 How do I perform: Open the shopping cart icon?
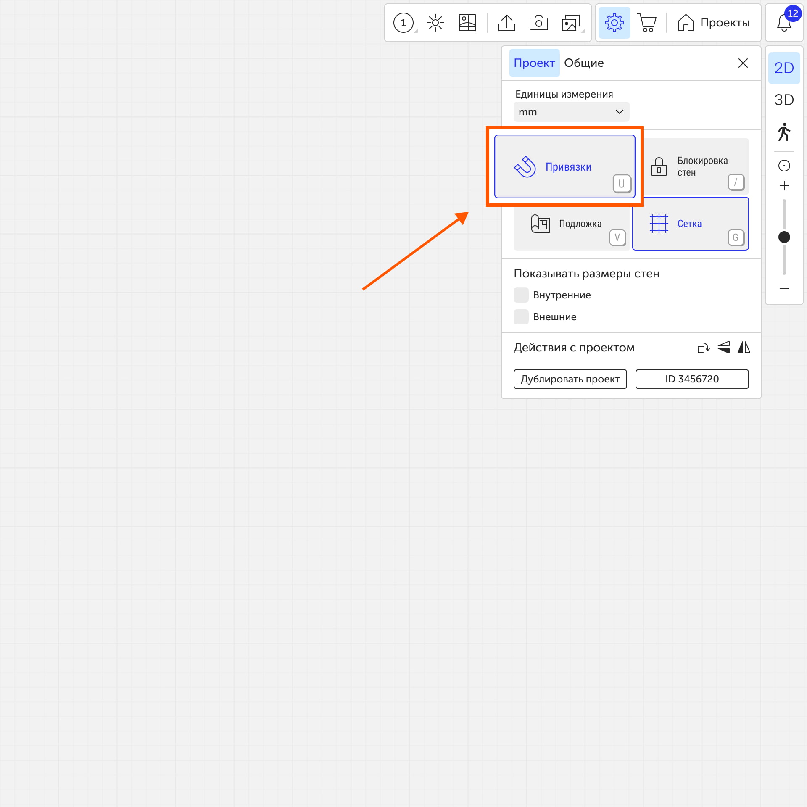647,23
